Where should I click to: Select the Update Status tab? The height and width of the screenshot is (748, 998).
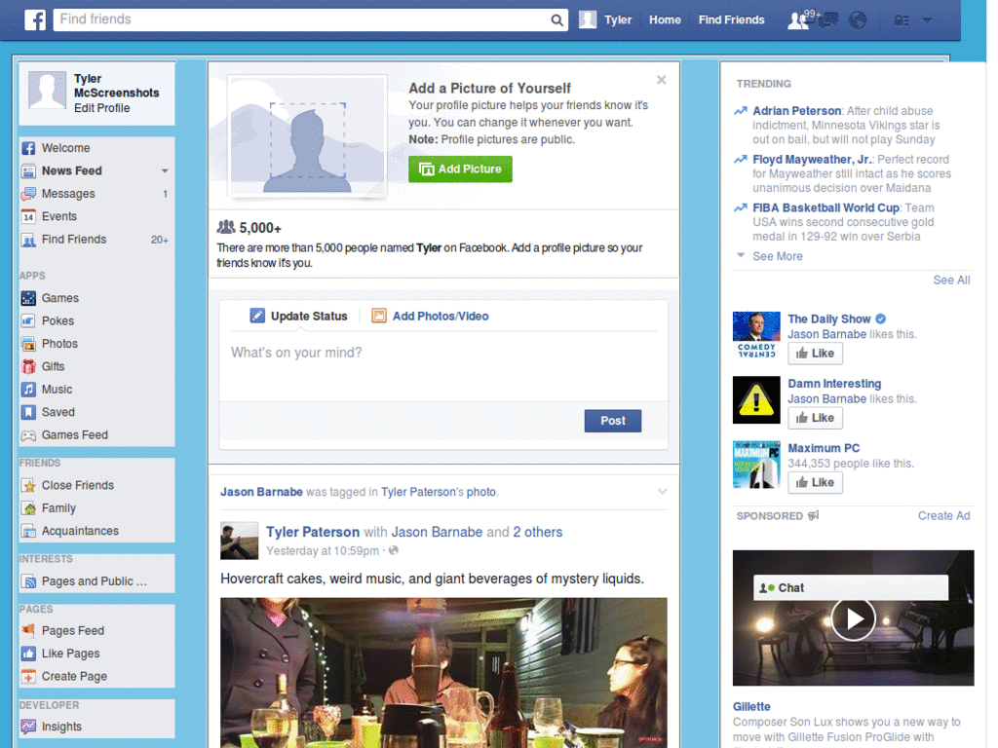coord(298,317)
